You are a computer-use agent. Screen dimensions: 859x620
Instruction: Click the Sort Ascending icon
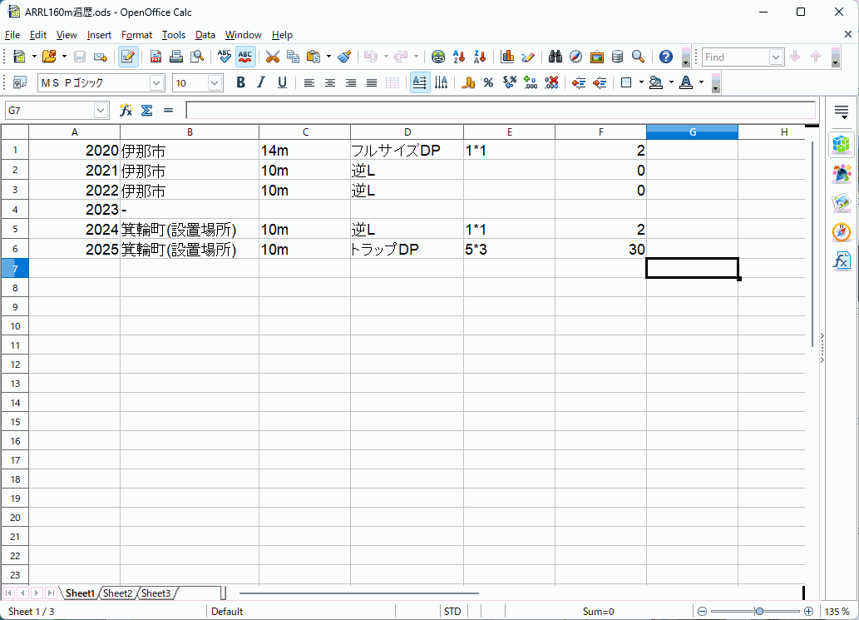pos(459,57)
